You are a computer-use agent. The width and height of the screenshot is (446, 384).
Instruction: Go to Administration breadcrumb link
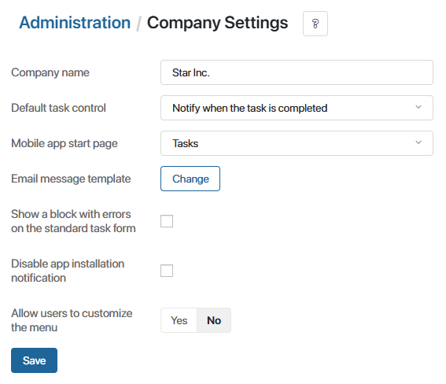click(x=75, y=23)
